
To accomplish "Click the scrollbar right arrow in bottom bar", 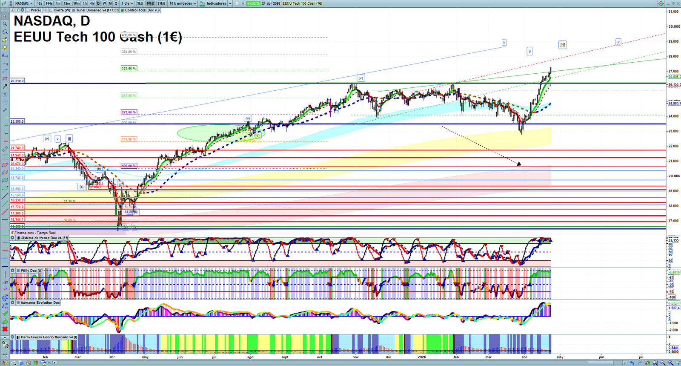I will point(625,363).
